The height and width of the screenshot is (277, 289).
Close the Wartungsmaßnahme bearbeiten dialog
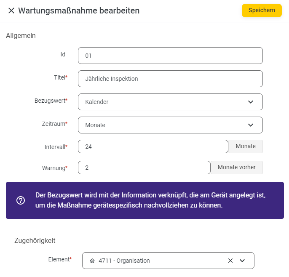point(11,11)
